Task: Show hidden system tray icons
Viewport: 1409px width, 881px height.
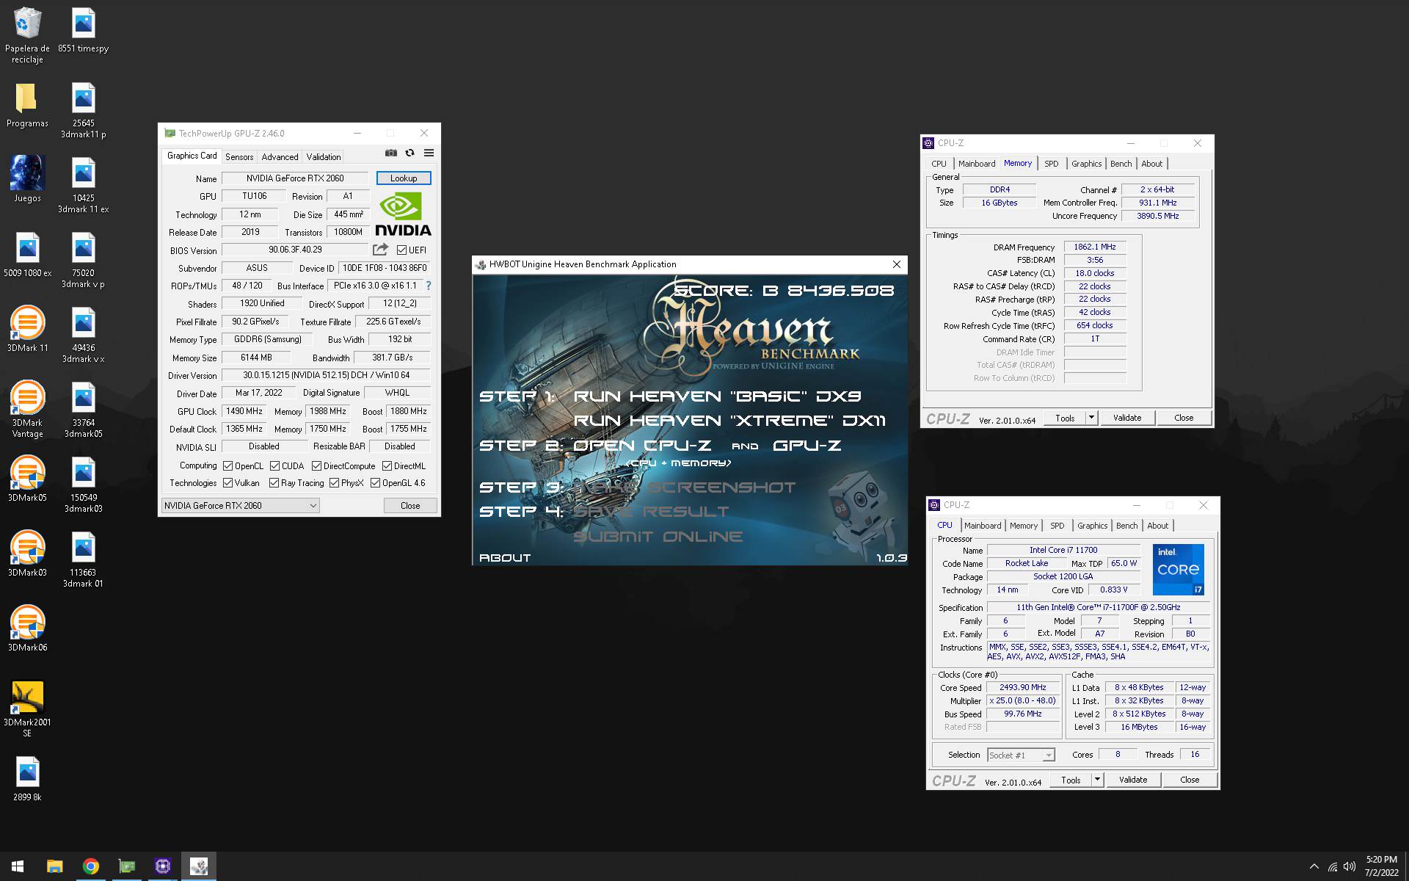Action: point(1314,866)
